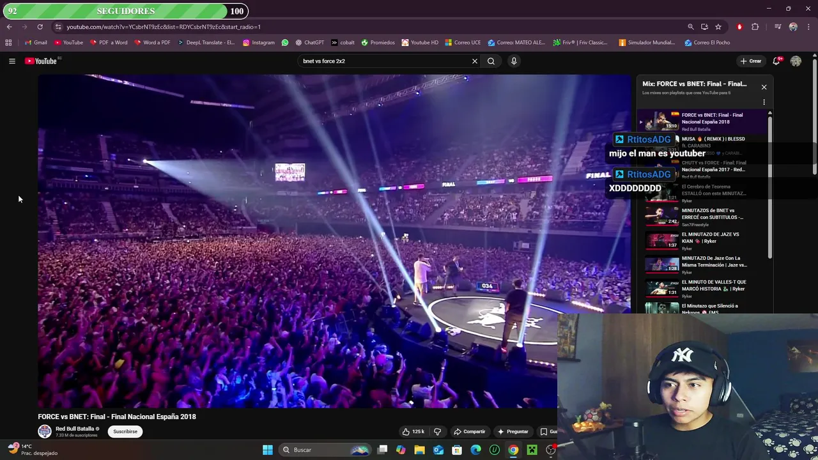Reload the page with the refresh icon
818x460 pixels.
click(40, 27)
